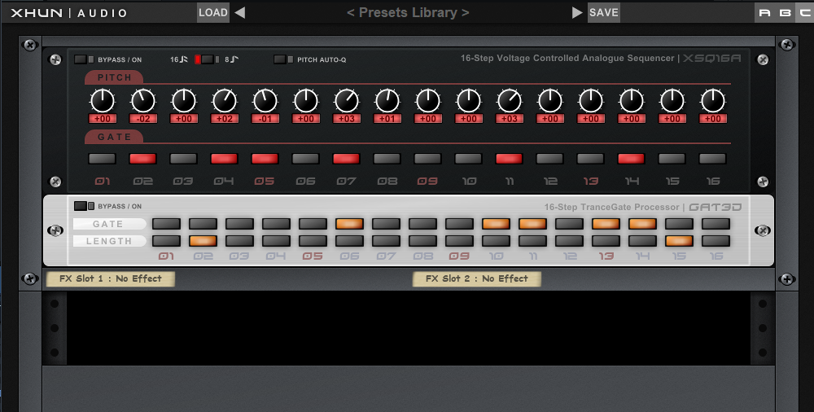Click the TranceGate GATE row label
The image size is (814, 412).
[109, 224]
